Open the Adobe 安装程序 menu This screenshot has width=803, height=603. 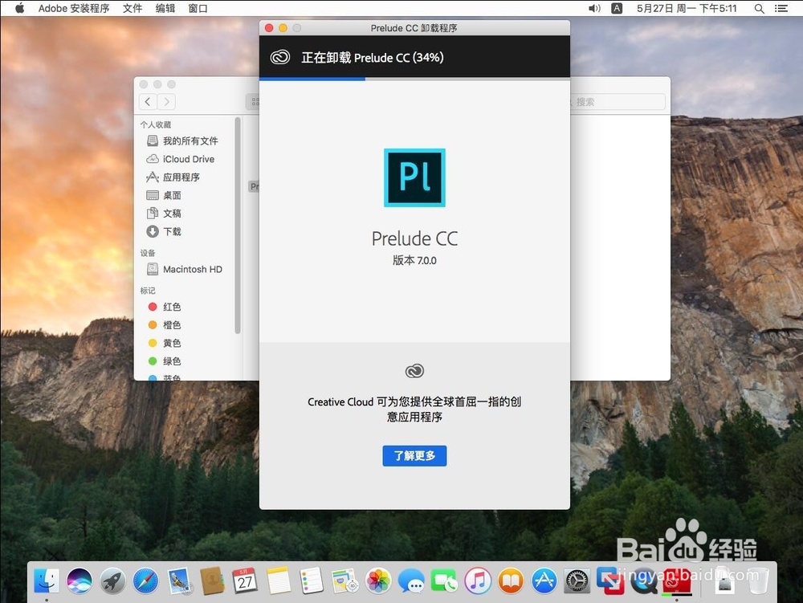(74, 8)
